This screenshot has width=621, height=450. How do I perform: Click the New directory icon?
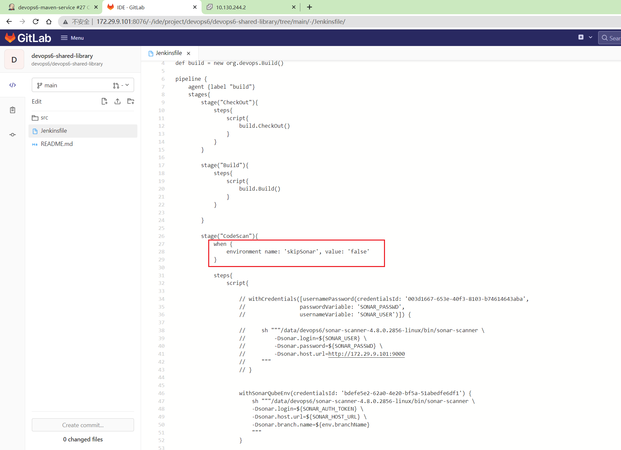click(131, 101)
